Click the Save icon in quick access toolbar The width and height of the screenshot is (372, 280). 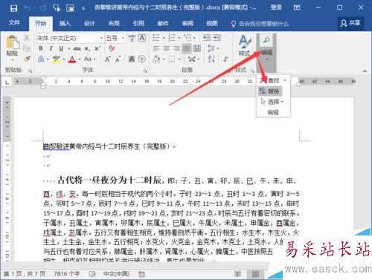(x=13, y=8)
